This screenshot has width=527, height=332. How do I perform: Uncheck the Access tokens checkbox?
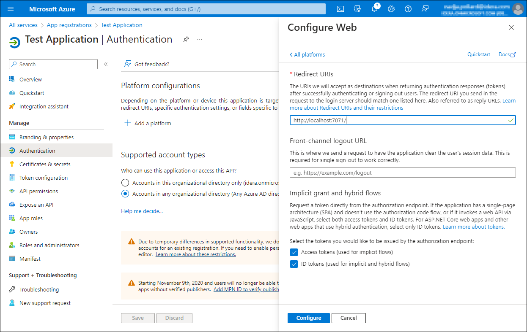coord(294,252)
